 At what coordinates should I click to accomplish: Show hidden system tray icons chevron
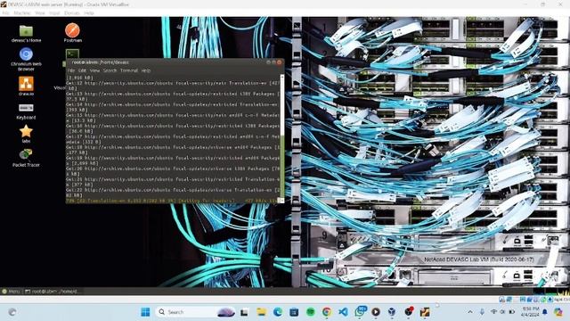coord(470,312)
